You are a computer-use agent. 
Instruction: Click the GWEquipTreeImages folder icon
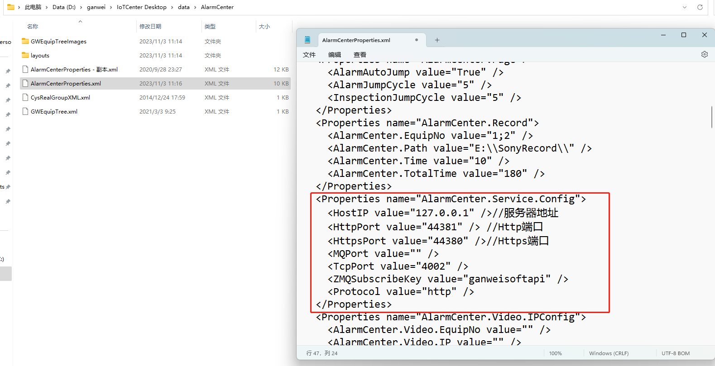25,42
